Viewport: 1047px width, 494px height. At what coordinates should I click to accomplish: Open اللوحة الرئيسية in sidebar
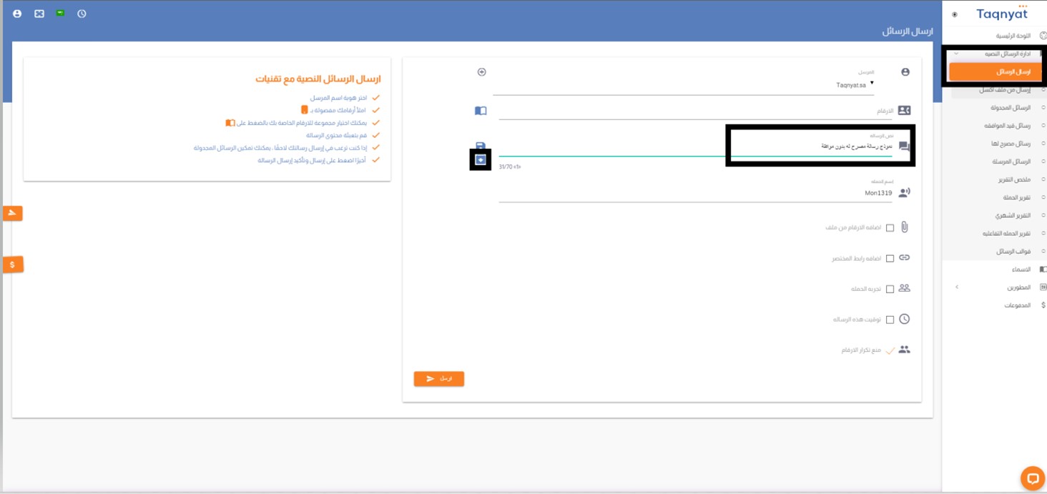(1013, 36)
